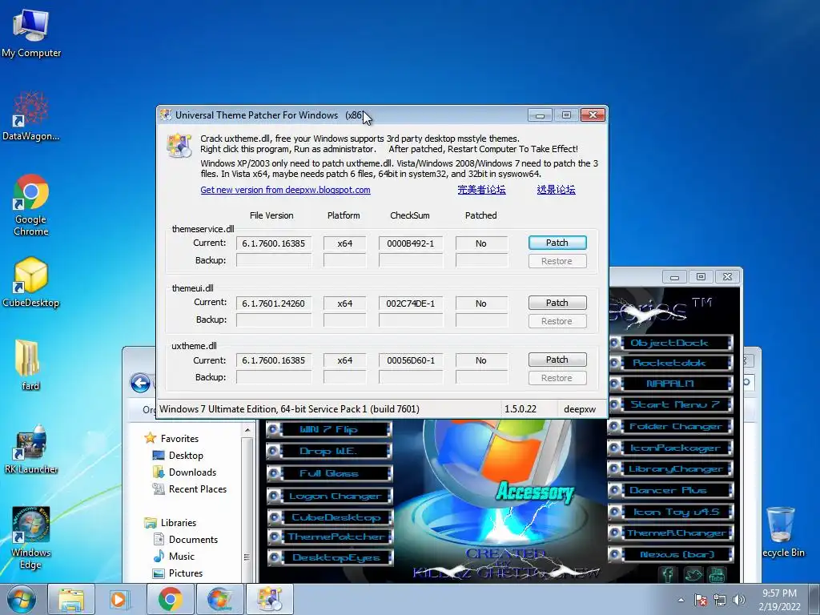The height and width of the screenshot is (615, 820).
Task: Open Action Center flag tray icon
Action: pos(700,600)
